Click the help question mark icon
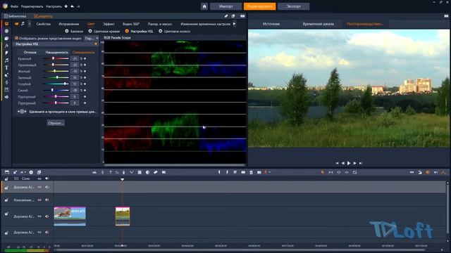The height and width of the screenshot is (253, 451). click(x=66, y=6)
